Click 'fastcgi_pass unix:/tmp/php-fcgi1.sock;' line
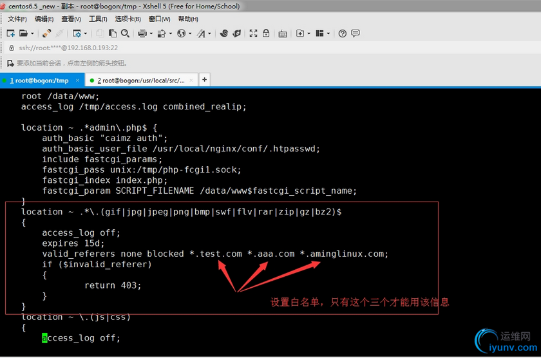 (142, 170)
